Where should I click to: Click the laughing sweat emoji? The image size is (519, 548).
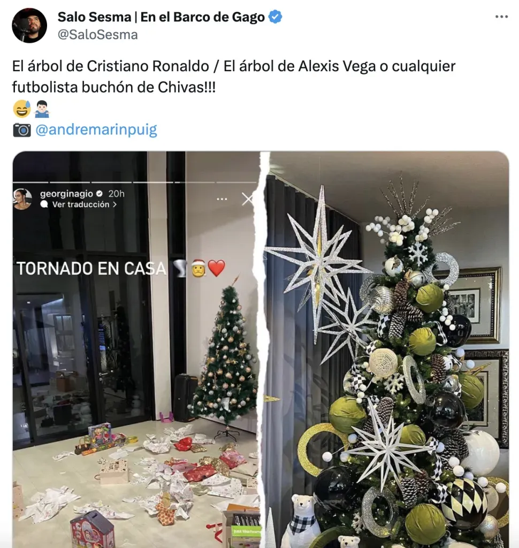point(21,109)
